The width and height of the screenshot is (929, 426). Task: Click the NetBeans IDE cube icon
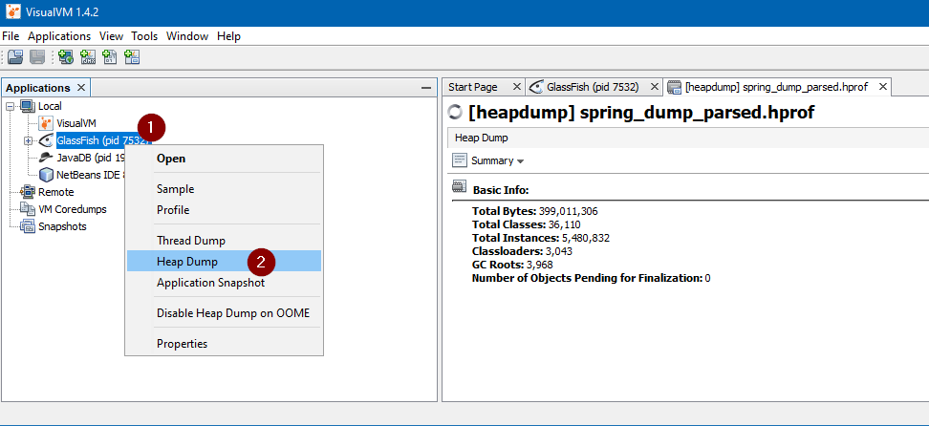point(46,176)
